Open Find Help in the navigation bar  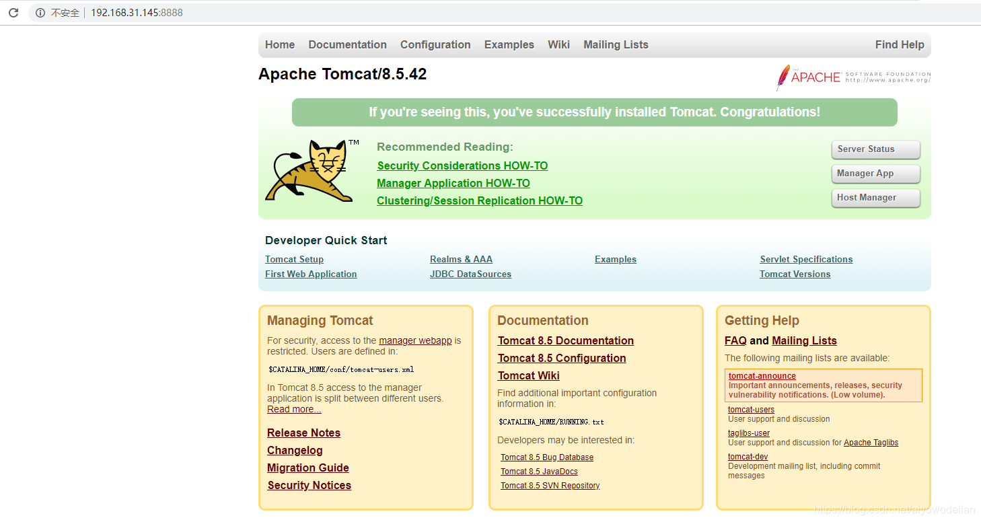[900, 44]
